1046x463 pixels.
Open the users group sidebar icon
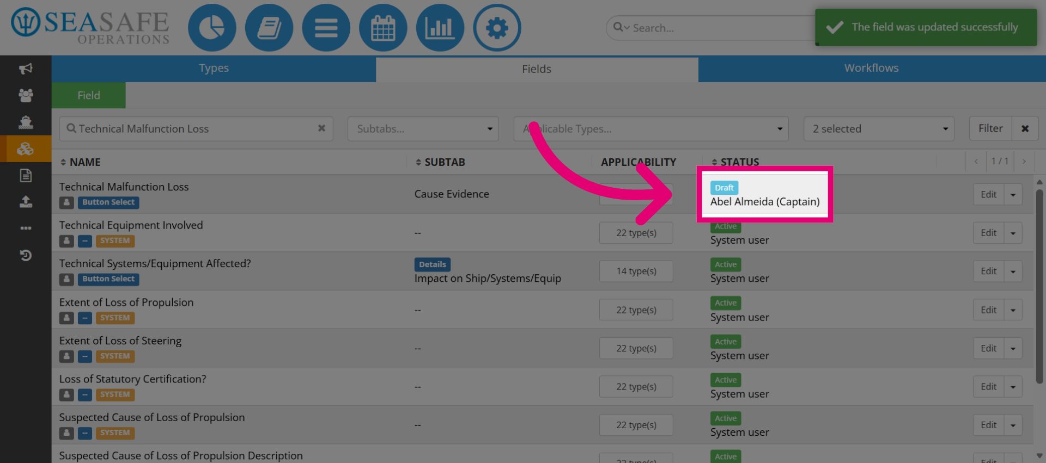pos(26,95)
